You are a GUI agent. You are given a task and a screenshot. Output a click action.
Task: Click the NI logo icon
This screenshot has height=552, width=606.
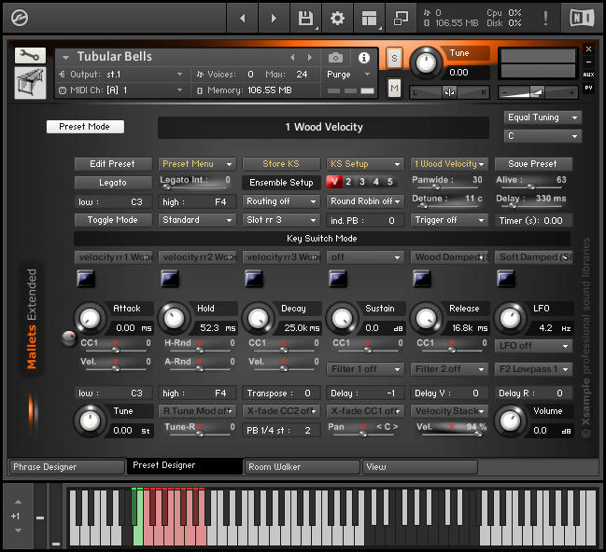[582, 18]
